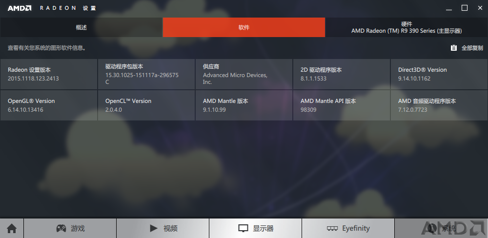Select the 软件 software tab
The height and width of the screenshot is (238, 488).
244,27
